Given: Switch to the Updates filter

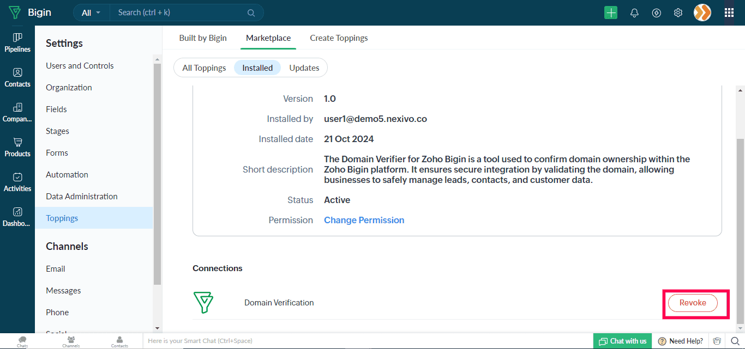Looking at the screenshot, I should (x=304, y=68).
